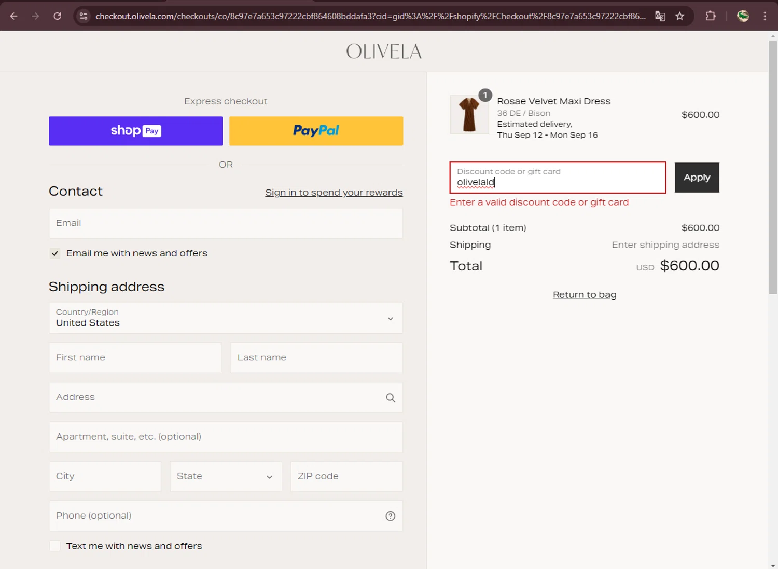Pay with Shop Pay express checkout

tap(135, 131)
